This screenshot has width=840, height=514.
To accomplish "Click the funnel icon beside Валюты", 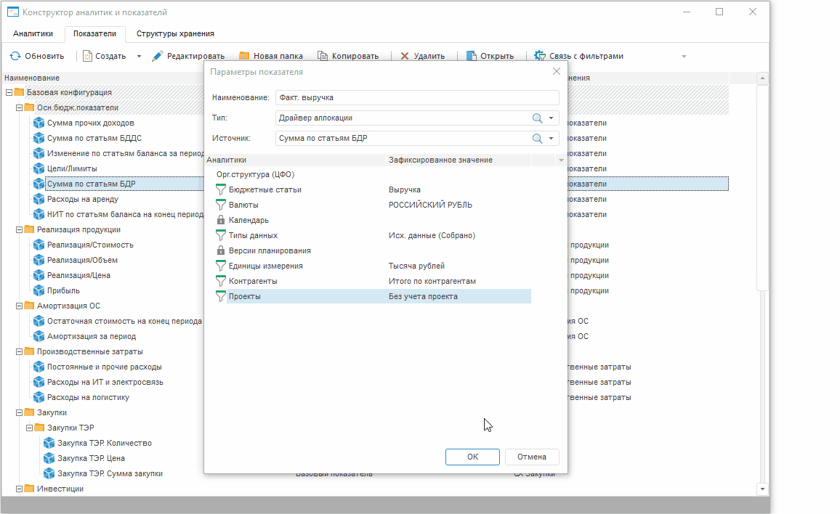I will pyautogui.click(x=221, y=205).
